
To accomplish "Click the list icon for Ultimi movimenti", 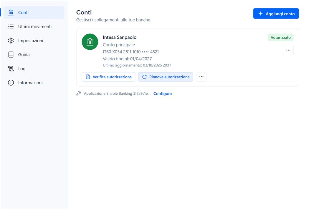I will [x=11, y=27].
